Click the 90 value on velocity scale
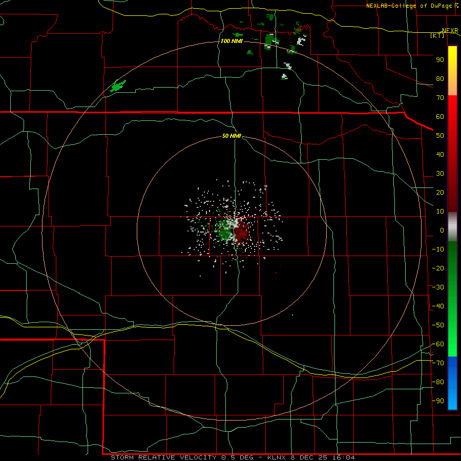Viewport: 461px width, 461px height. [x=440, y=60]
